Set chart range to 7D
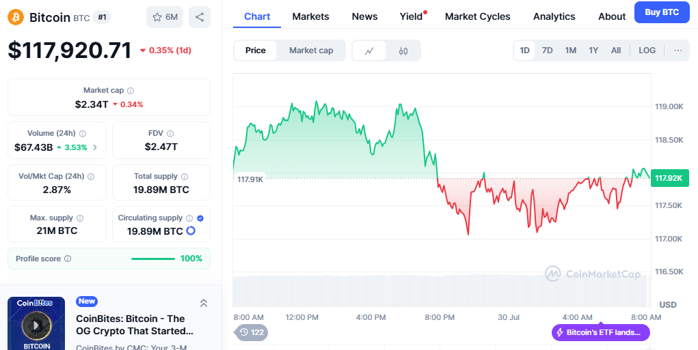Viewport: 698px width, 350px height. [547, 50]
